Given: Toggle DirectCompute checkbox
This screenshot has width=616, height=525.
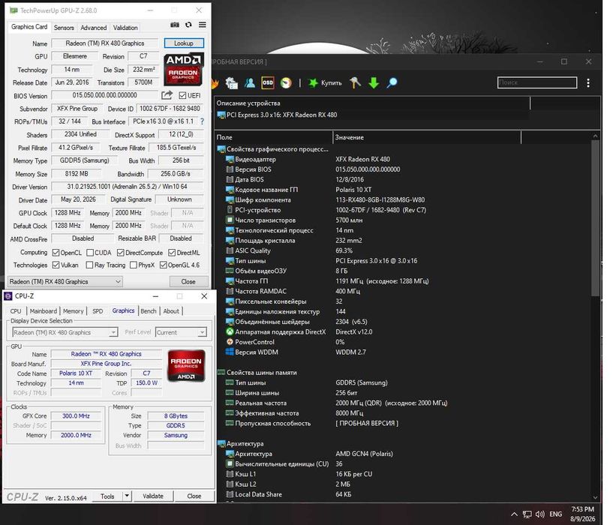Looking at the screenshot, I should (x=121, y=253).
